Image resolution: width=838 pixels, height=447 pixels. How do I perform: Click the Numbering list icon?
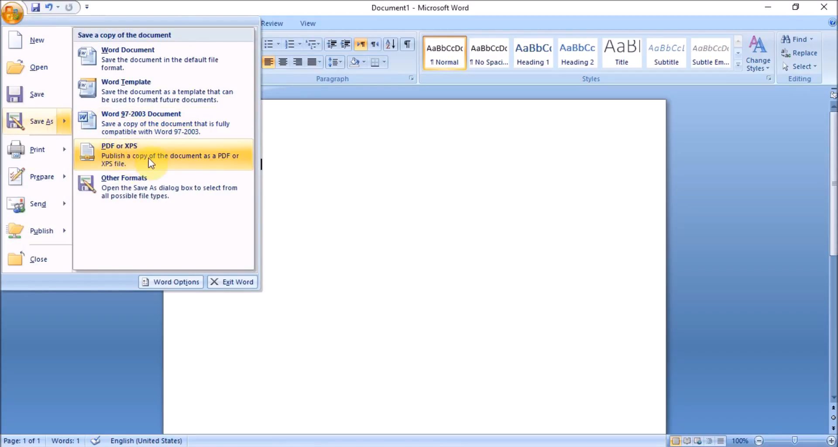289,44
